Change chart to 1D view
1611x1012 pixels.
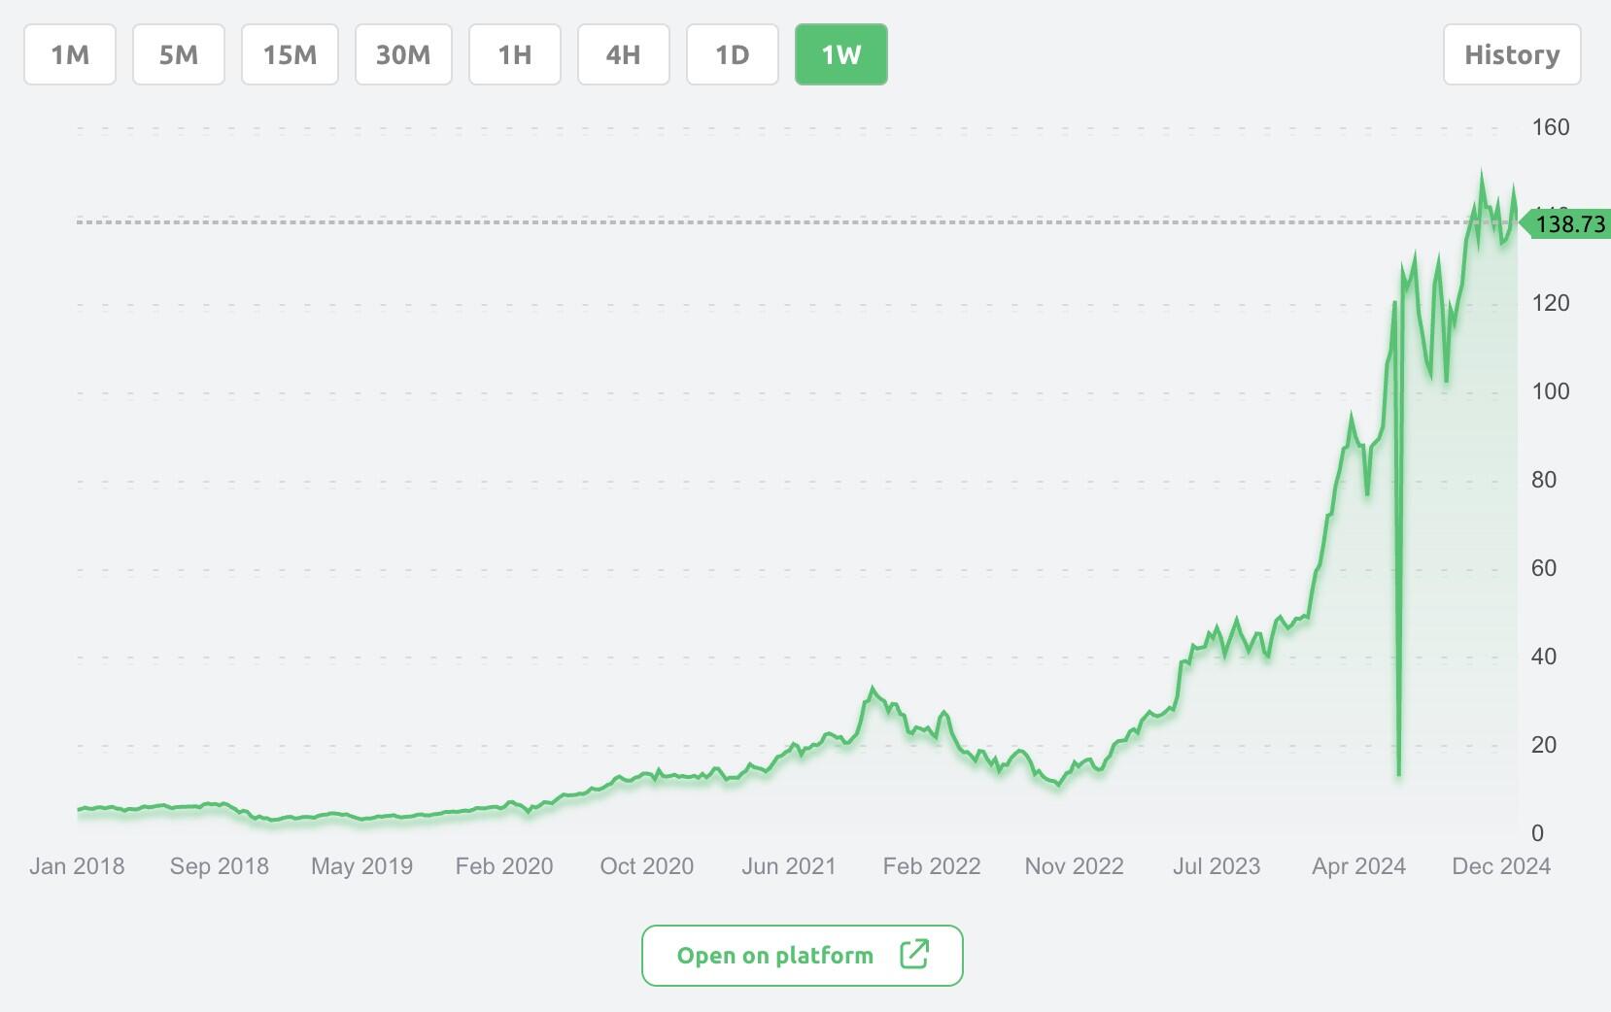pyautogui.click(x=733, y=54)
